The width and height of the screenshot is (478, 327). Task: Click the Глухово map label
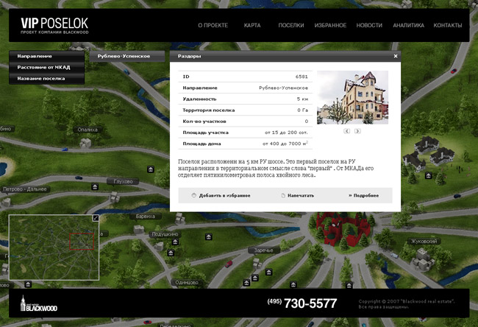pos(123,182)
